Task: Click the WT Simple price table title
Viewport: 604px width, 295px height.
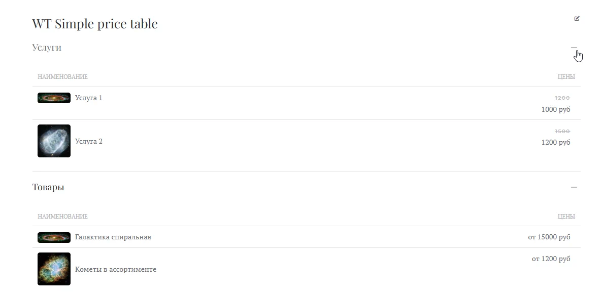Action: point(95,24)
